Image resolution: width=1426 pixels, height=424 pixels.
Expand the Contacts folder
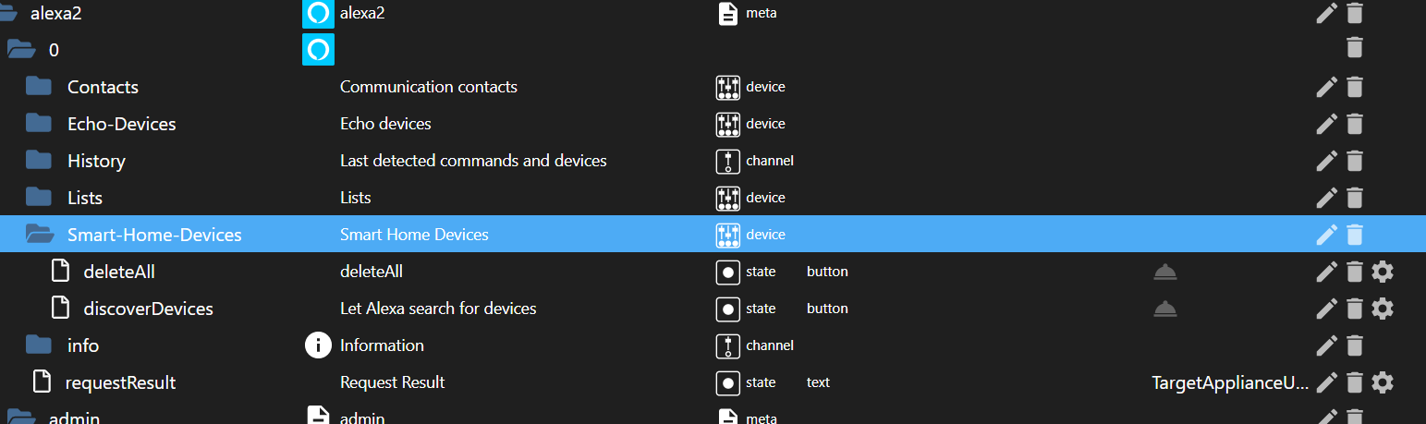[39, 87]
